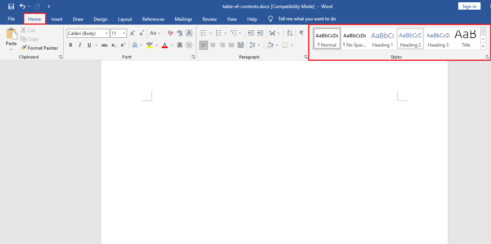Open the Change Case Aa dropdown
The height and width of the screenshot is (244, 491).
155,33
